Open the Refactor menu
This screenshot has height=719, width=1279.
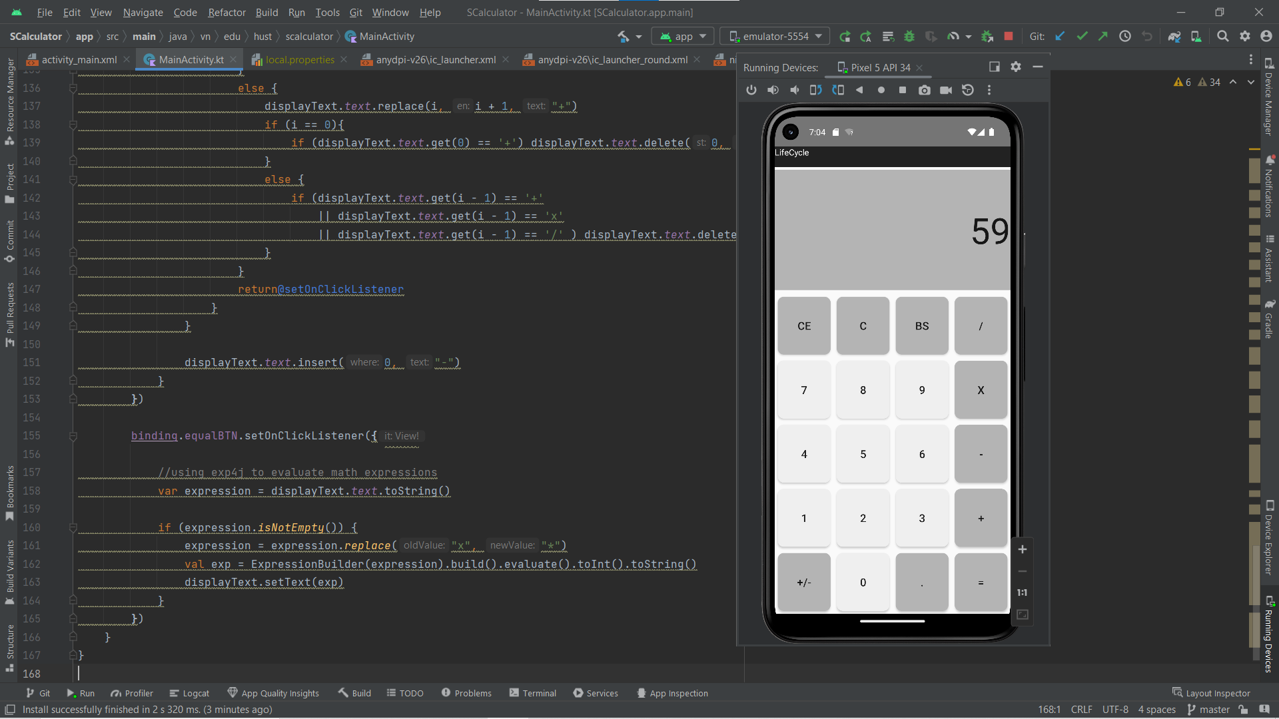(226, 13)
